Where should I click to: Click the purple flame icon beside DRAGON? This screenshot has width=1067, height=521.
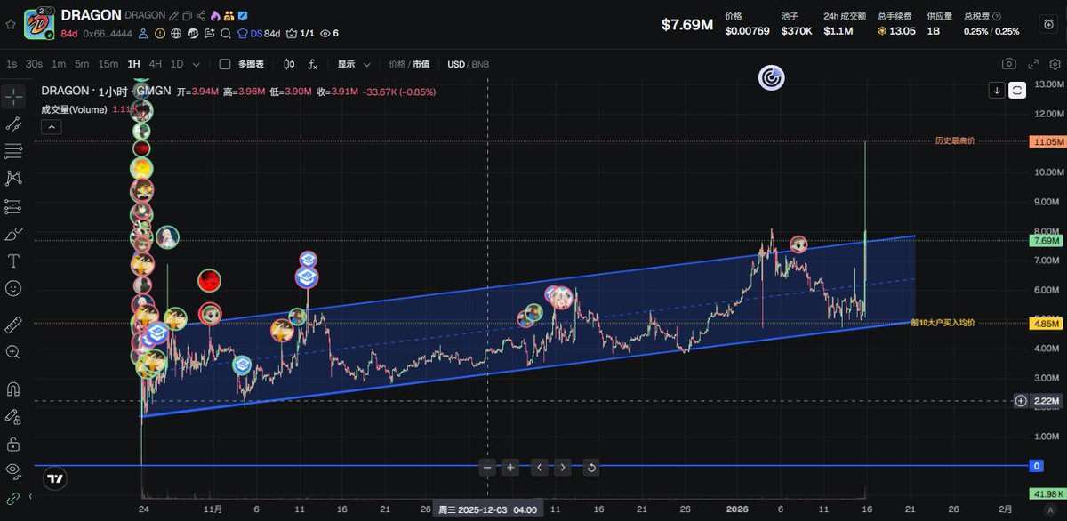(x=215, y=16)
